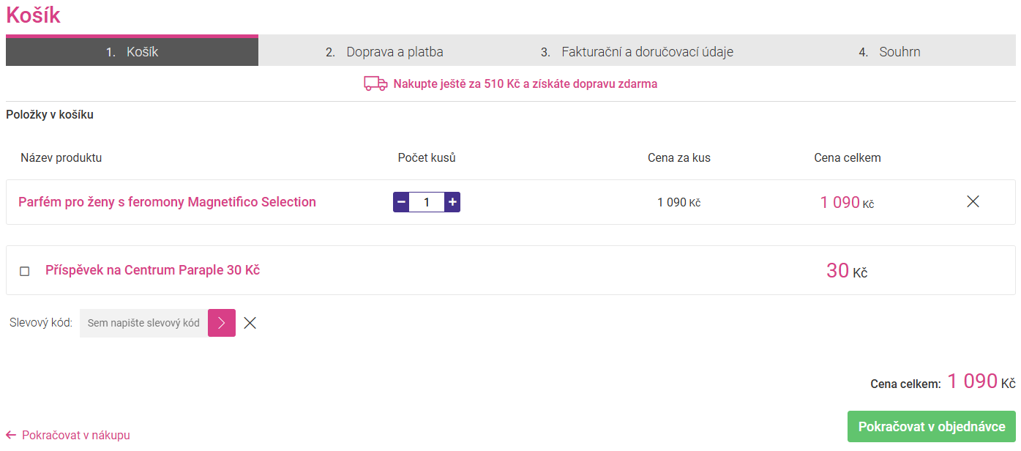Switch to the Doprava a platba step
Viewport: 1021px width, 451px height.
pyautogui.click(x=384, y=52)
